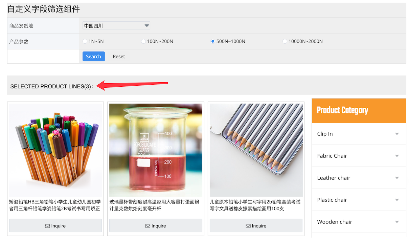Click Inquire under the wooden pencil set
This screenshot has height=238, width=409.
[256, 226]
